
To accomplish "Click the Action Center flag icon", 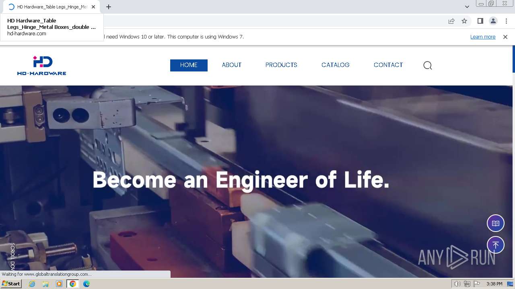I will click(x=477, y=284).
